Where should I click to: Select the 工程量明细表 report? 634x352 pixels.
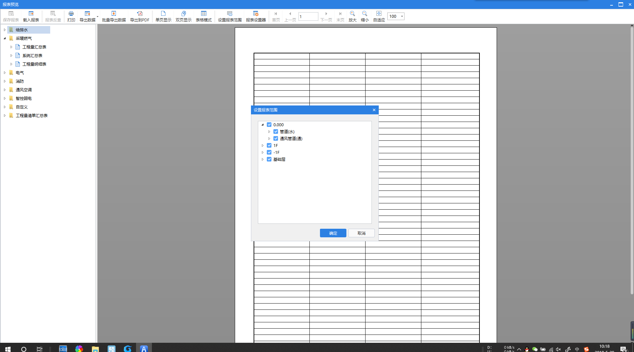point(34,64)
